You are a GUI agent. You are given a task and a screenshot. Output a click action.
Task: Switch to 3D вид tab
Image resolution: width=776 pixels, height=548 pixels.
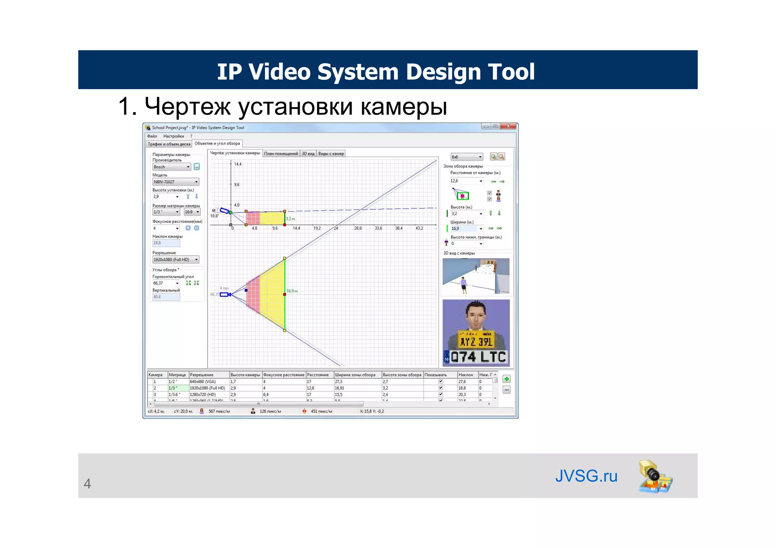[x=308, y=153]
